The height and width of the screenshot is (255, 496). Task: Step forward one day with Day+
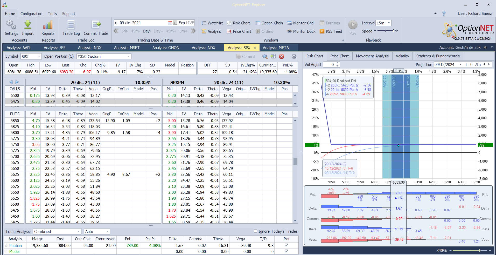coord(158,31)
